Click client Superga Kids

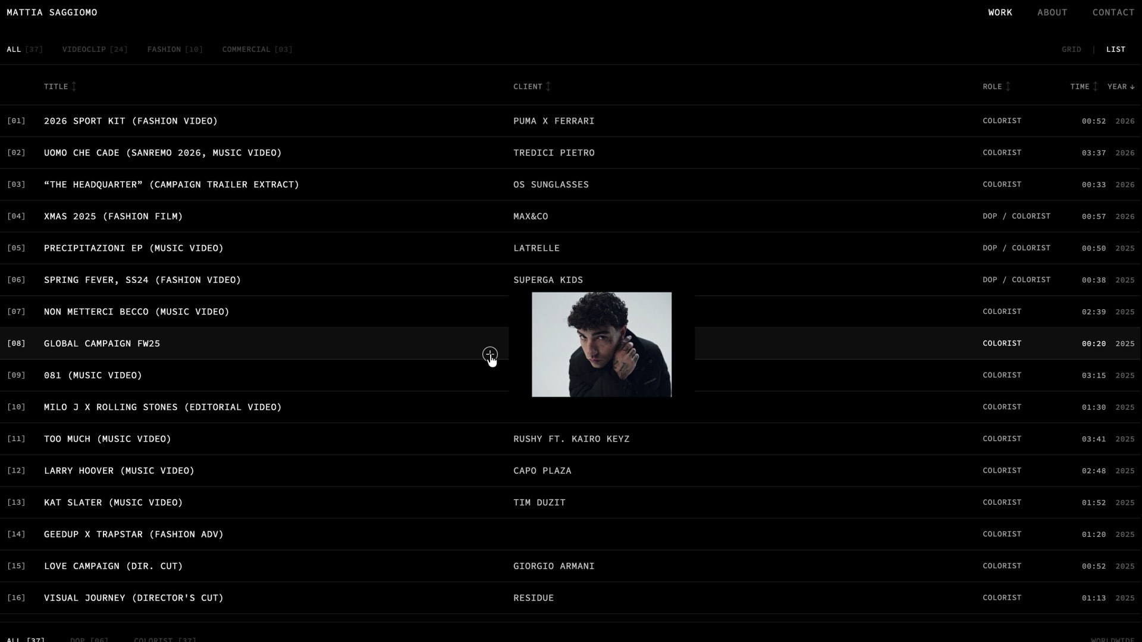(x=548, y=280)
